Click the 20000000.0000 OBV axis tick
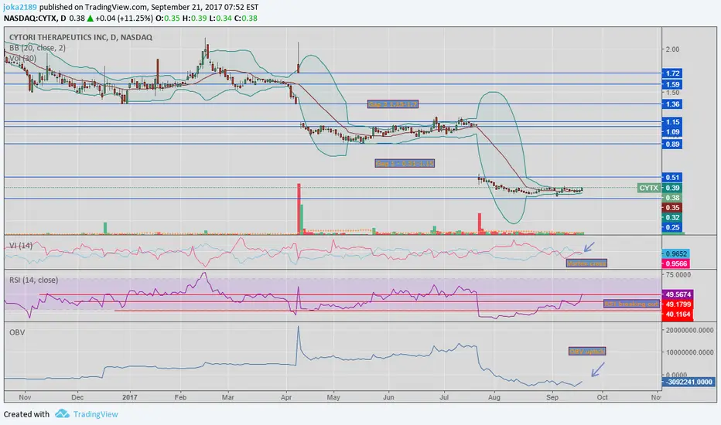This screenshot has height=425, width=721. tap(689, 330)
